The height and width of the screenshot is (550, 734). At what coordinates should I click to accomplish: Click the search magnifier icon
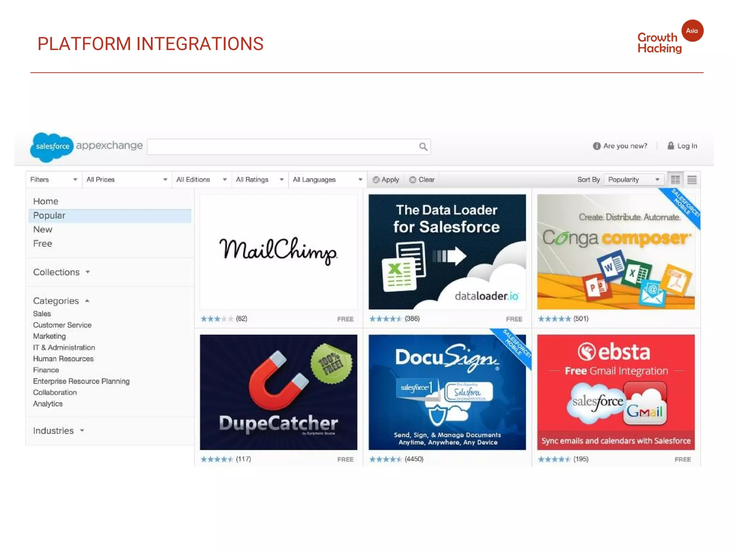[x=423, y=146]
